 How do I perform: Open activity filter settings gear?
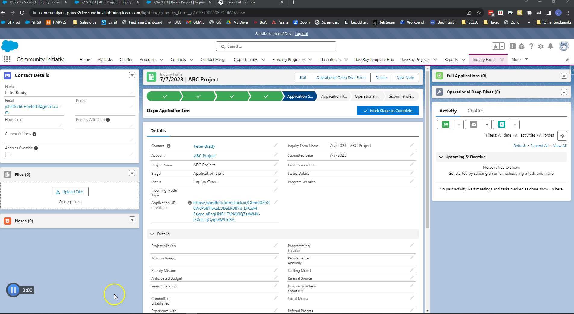pos(562,136)
